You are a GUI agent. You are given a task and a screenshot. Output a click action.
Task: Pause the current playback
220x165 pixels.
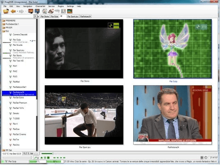point(45,158)
